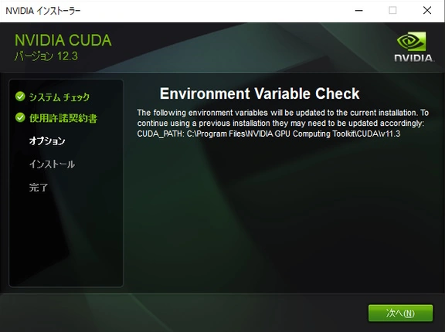Click the バージョン 12.3 version label
This screenshot has width=445, height=332.
pyautogui.click(x=46, y=56)
